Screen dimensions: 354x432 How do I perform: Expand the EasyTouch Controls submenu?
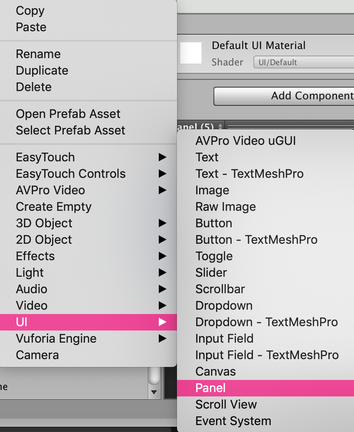tap(71, 173)
